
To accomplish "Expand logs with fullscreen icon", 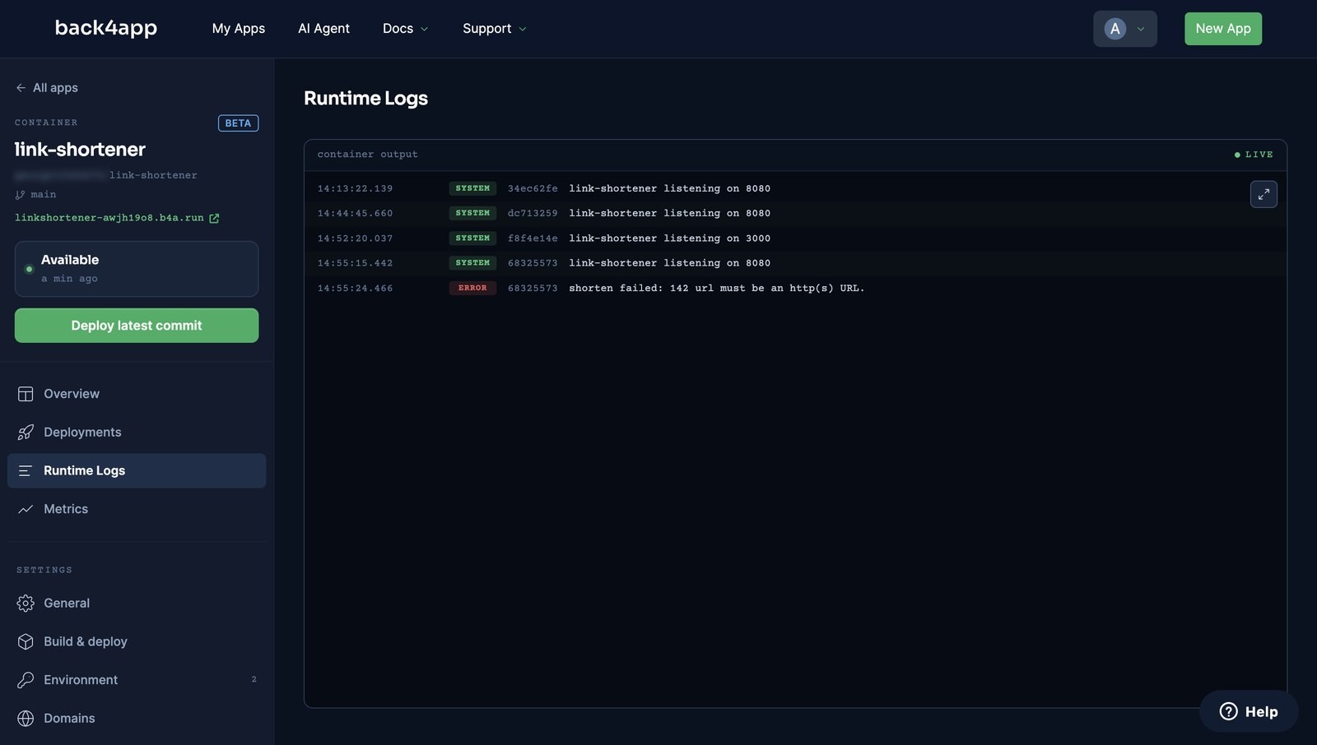I will coord(1263,194).
